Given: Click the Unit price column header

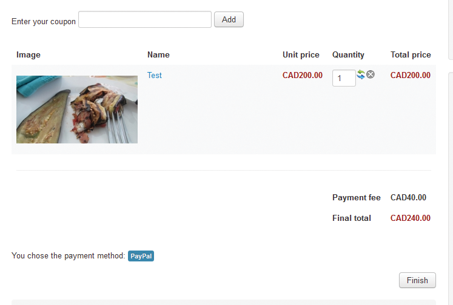Looking at the screenshot, I should point(301,55).
